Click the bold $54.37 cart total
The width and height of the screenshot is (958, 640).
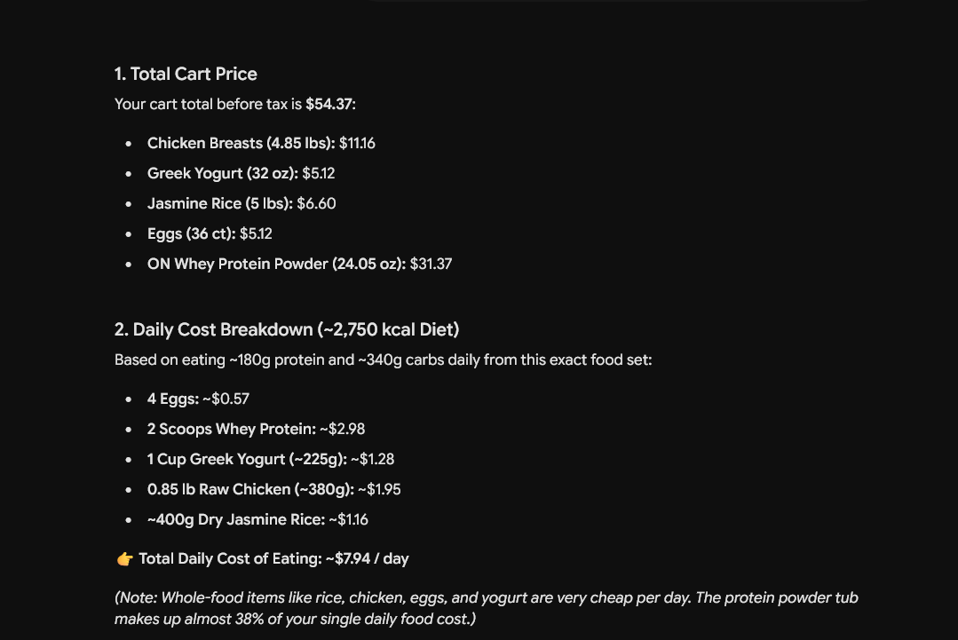pyautogui.click(x=329, y=104)
